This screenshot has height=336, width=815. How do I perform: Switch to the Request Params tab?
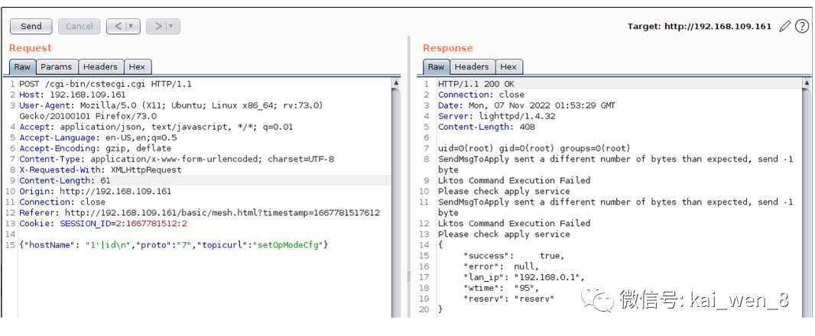point(57,67)
